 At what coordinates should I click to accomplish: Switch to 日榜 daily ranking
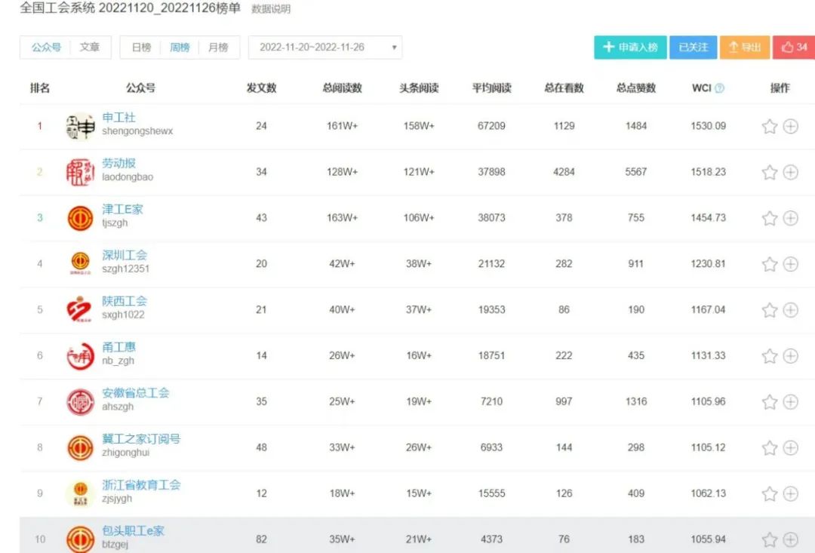(141, 47)
